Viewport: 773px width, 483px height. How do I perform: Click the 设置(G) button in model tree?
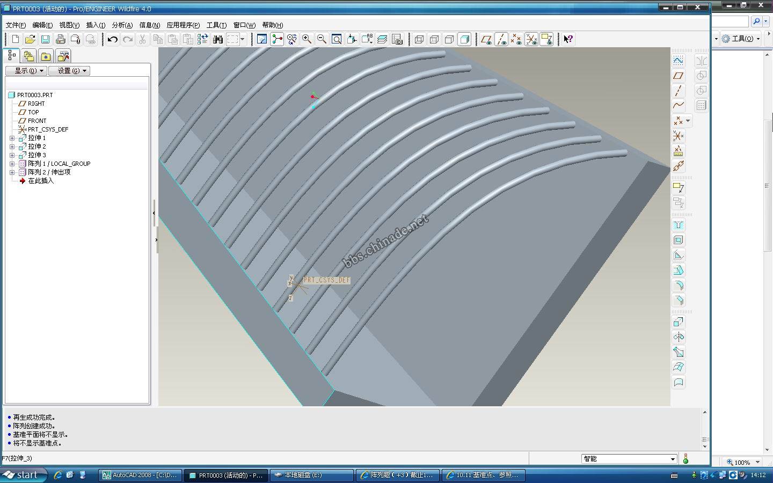pos(69,71)
